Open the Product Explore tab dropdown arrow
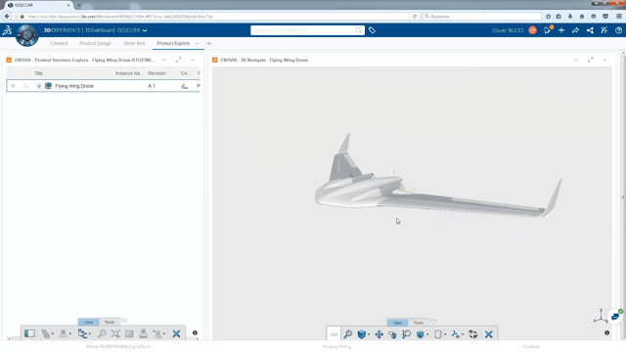The height and width of the screenshot is (352, 626). pyautogui.click(x=197, y=43)
